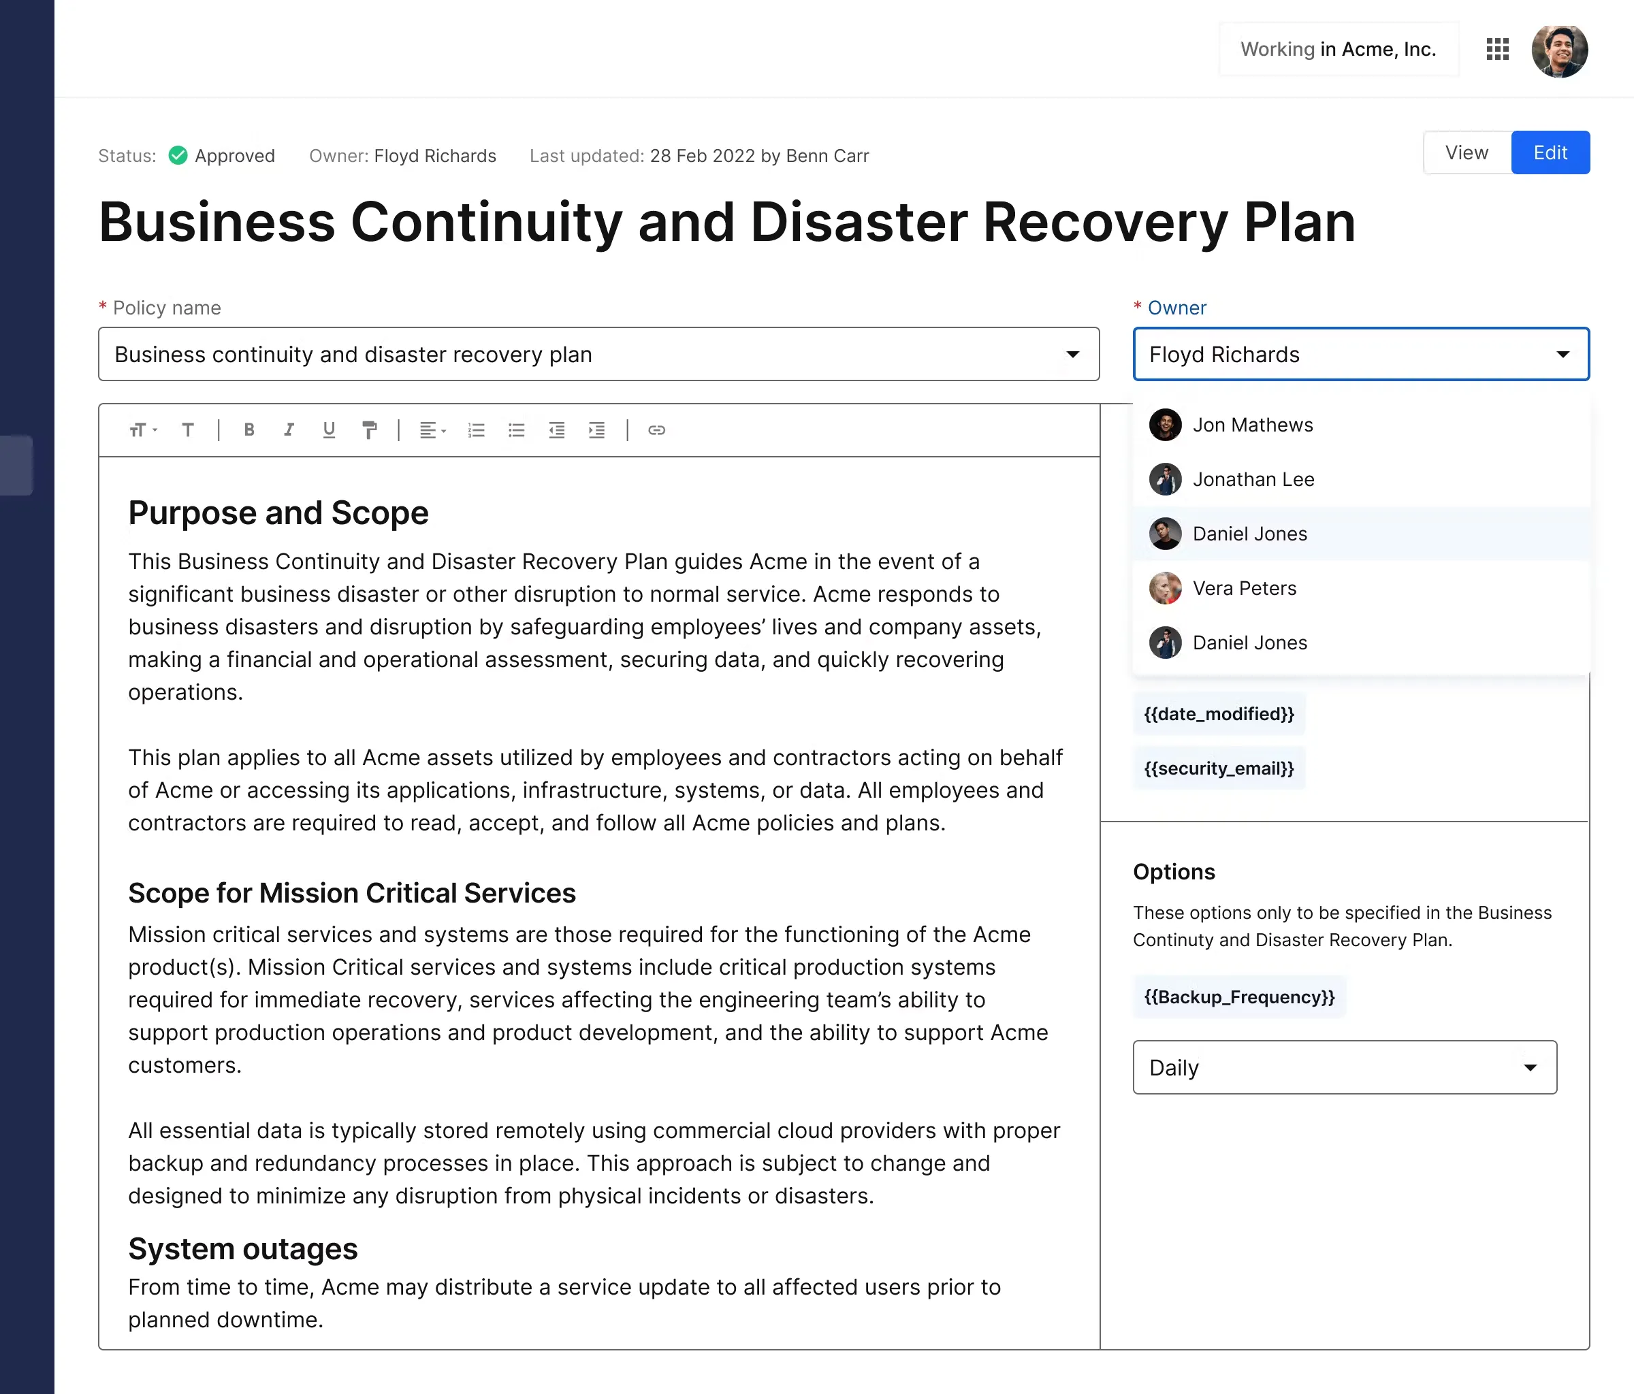
Task: Increase paragraph indent
Action: (x=597, y=429)
